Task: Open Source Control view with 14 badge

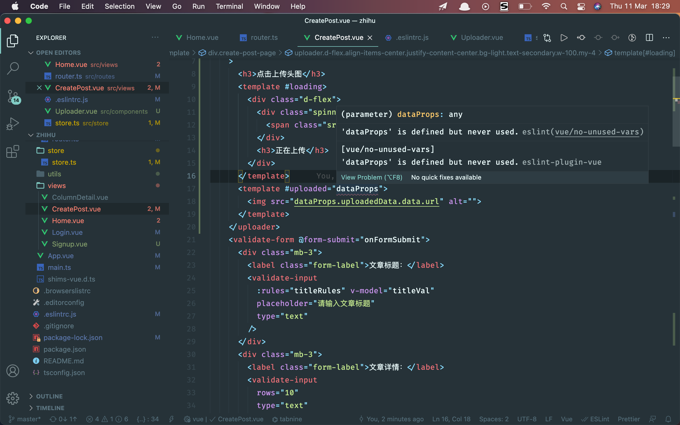Action: click(x=13, y=96)
